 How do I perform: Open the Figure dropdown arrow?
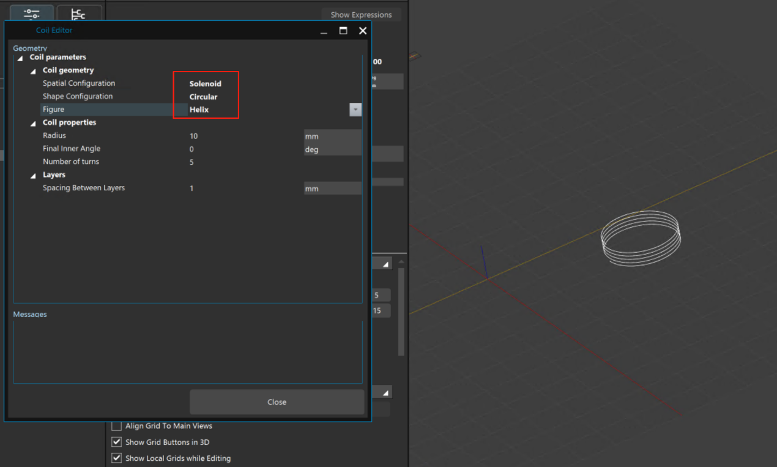coord(355,110)
